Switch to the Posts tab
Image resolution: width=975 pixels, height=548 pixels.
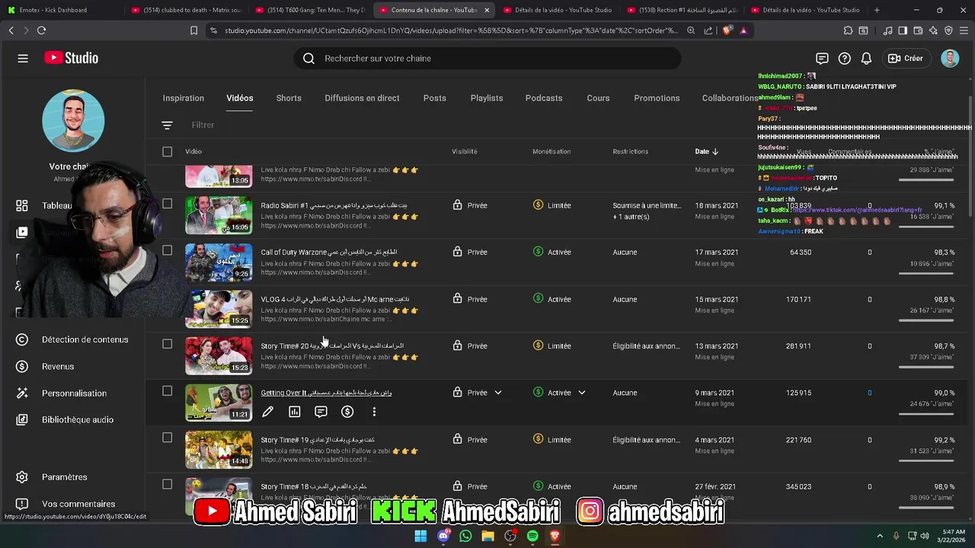click(435, 98)
